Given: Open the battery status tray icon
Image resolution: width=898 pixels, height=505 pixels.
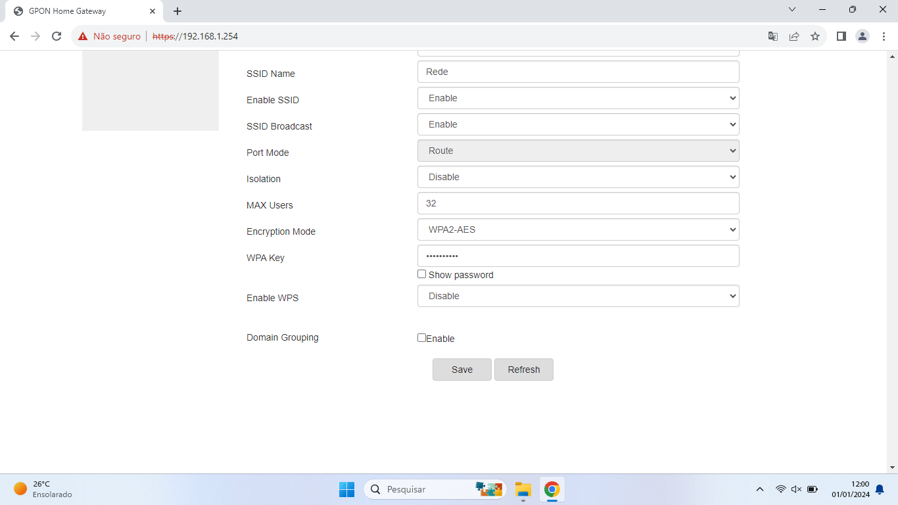Looking at the screenshot, I should [x=812, y=489].
